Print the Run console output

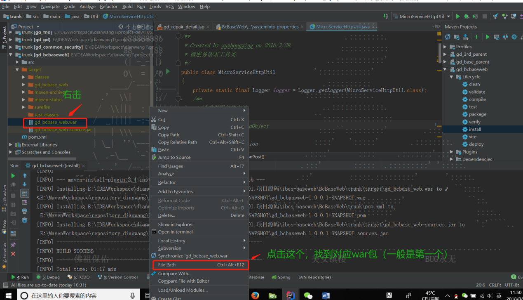(x=25, y=211)
